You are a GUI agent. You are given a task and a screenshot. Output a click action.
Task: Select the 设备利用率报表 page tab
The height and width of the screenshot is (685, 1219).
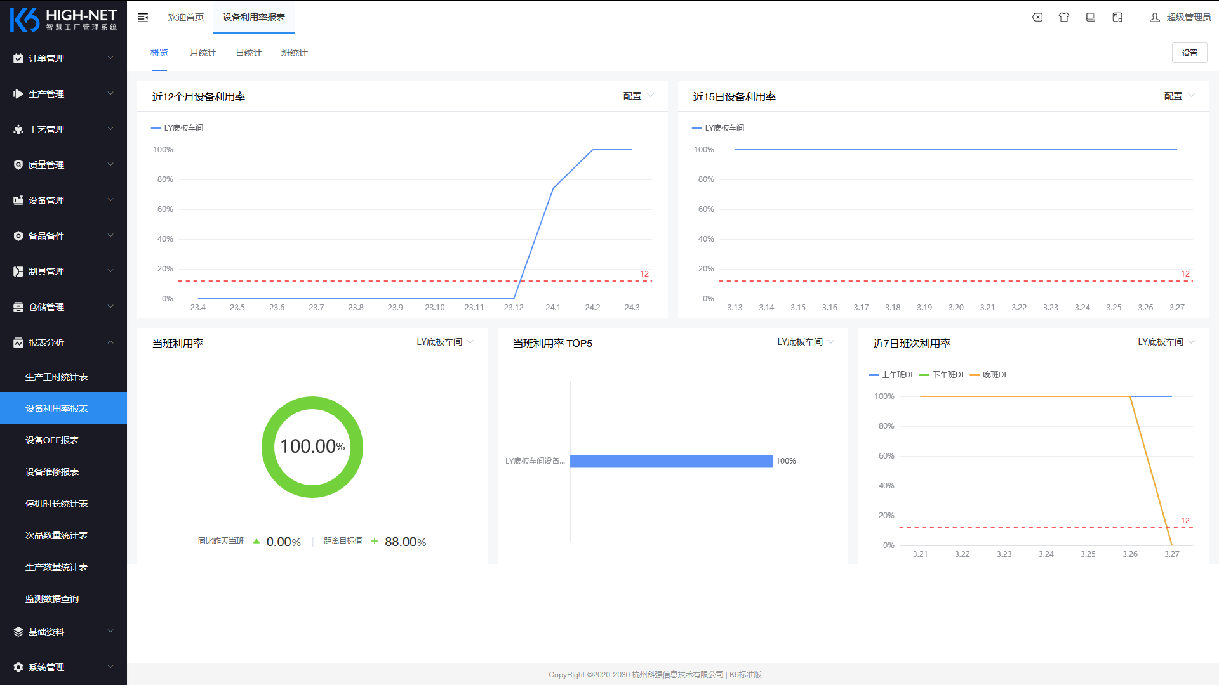[254, 17]
